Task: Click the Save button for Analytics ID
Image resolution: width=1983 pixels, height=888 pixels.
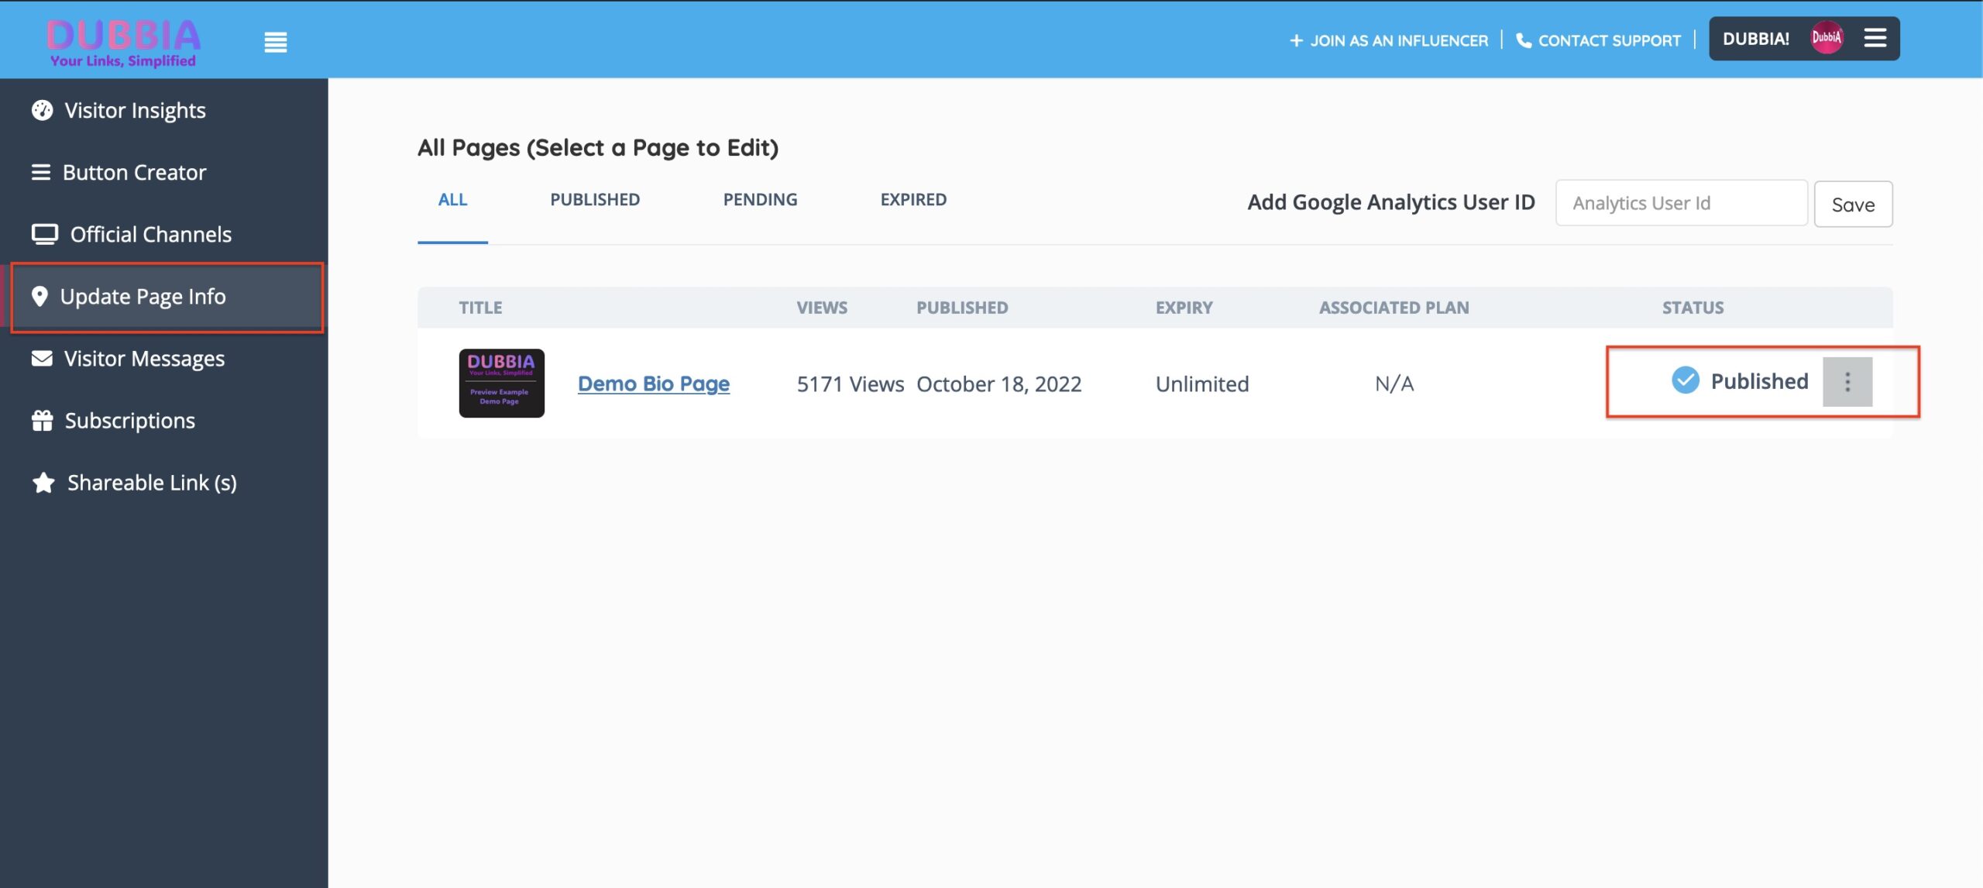Action: click(x=1853, y=204)
